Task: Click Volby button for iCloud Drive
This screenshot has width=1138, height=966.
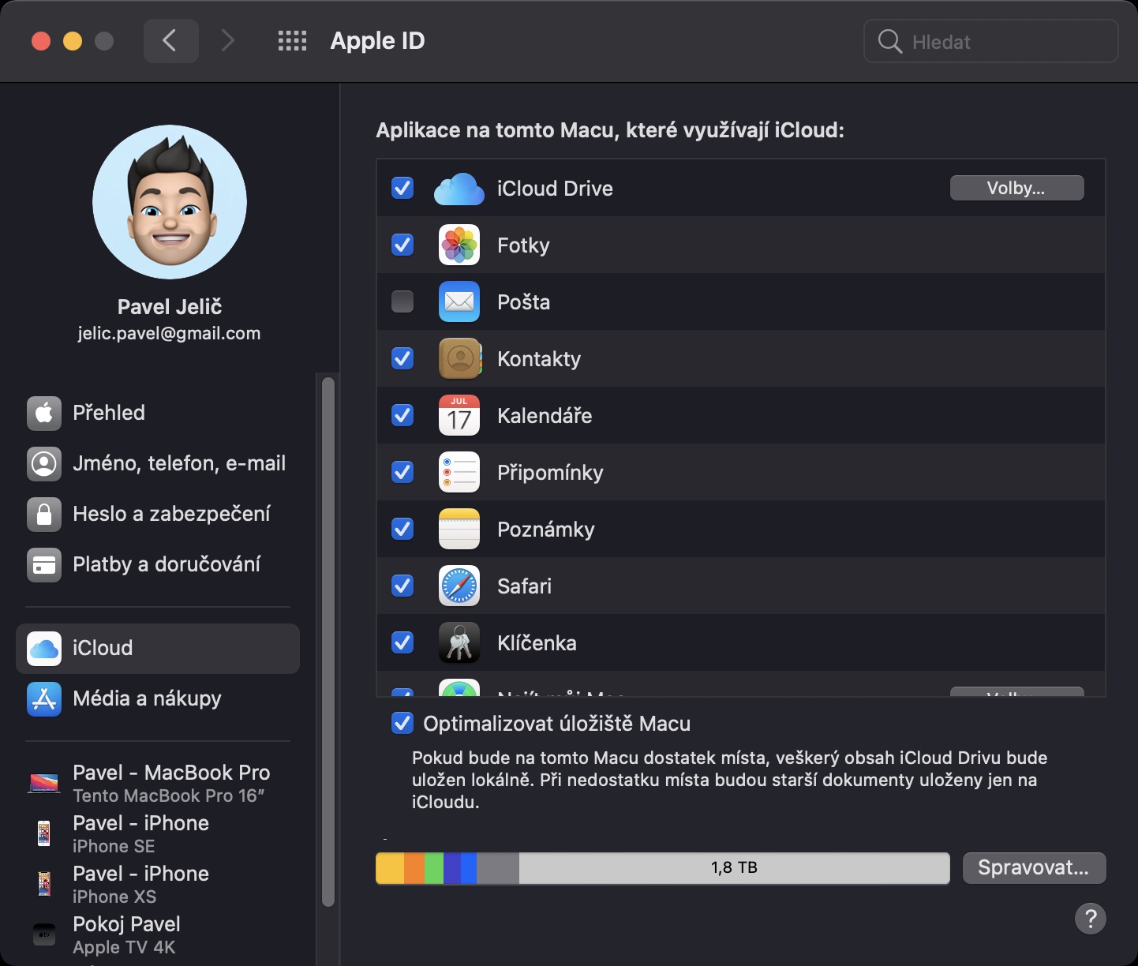Action: [x=1016, y=188]
